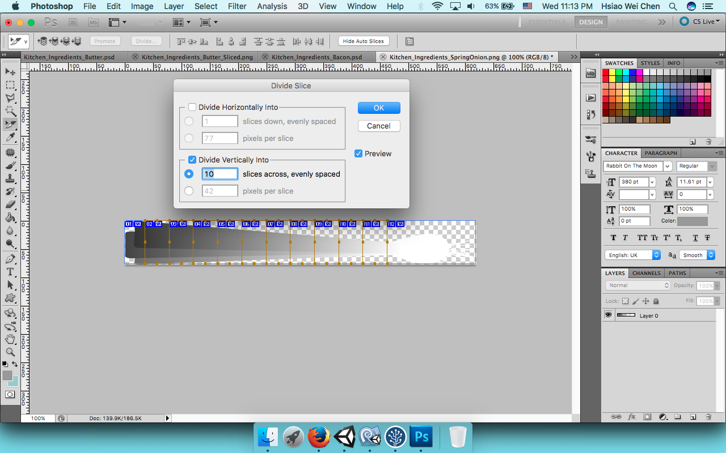Pick the red swatch in Swatches

[606, 72]
